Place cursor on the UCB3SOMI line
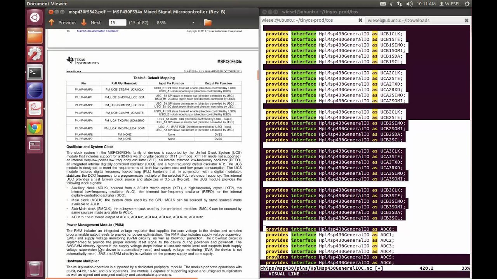The image size is (497, 279). coord(335,207)
